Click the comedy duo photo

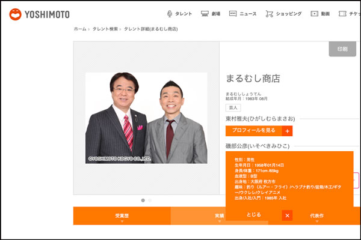click(146, 118)
